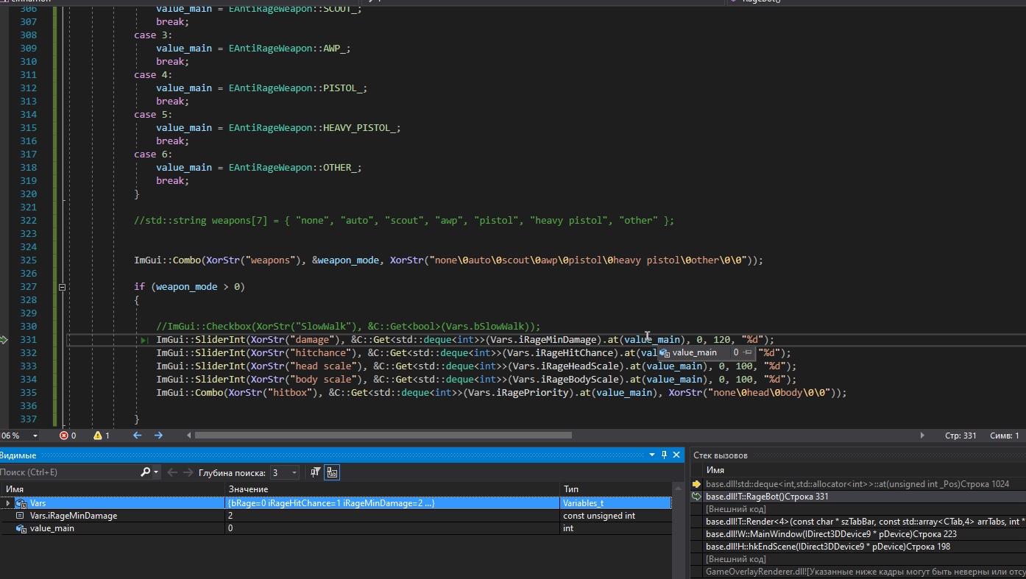Click the Значение column header

(x=248, y=489)
